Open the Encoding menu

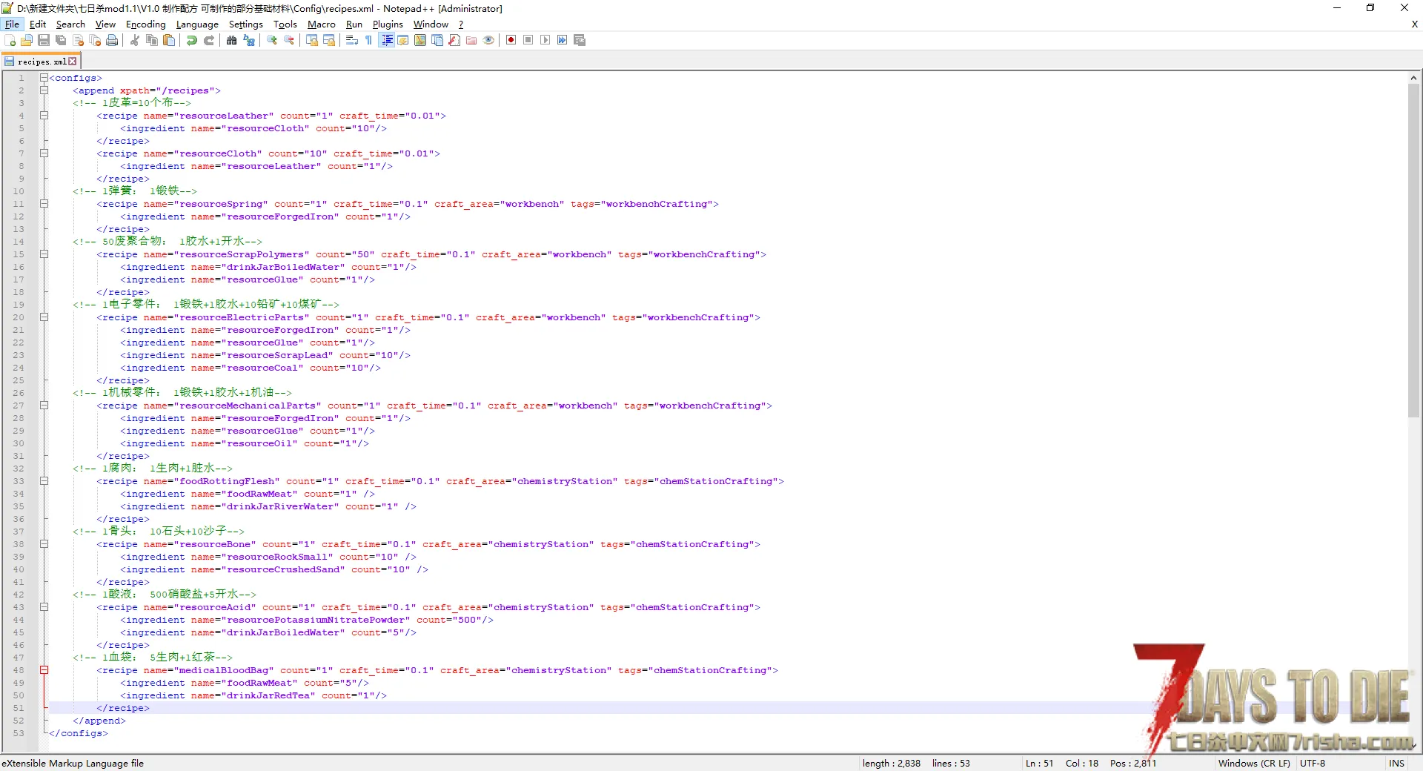coord(145,24)
